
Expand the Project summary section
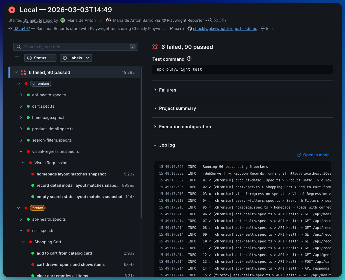(177, 108)
